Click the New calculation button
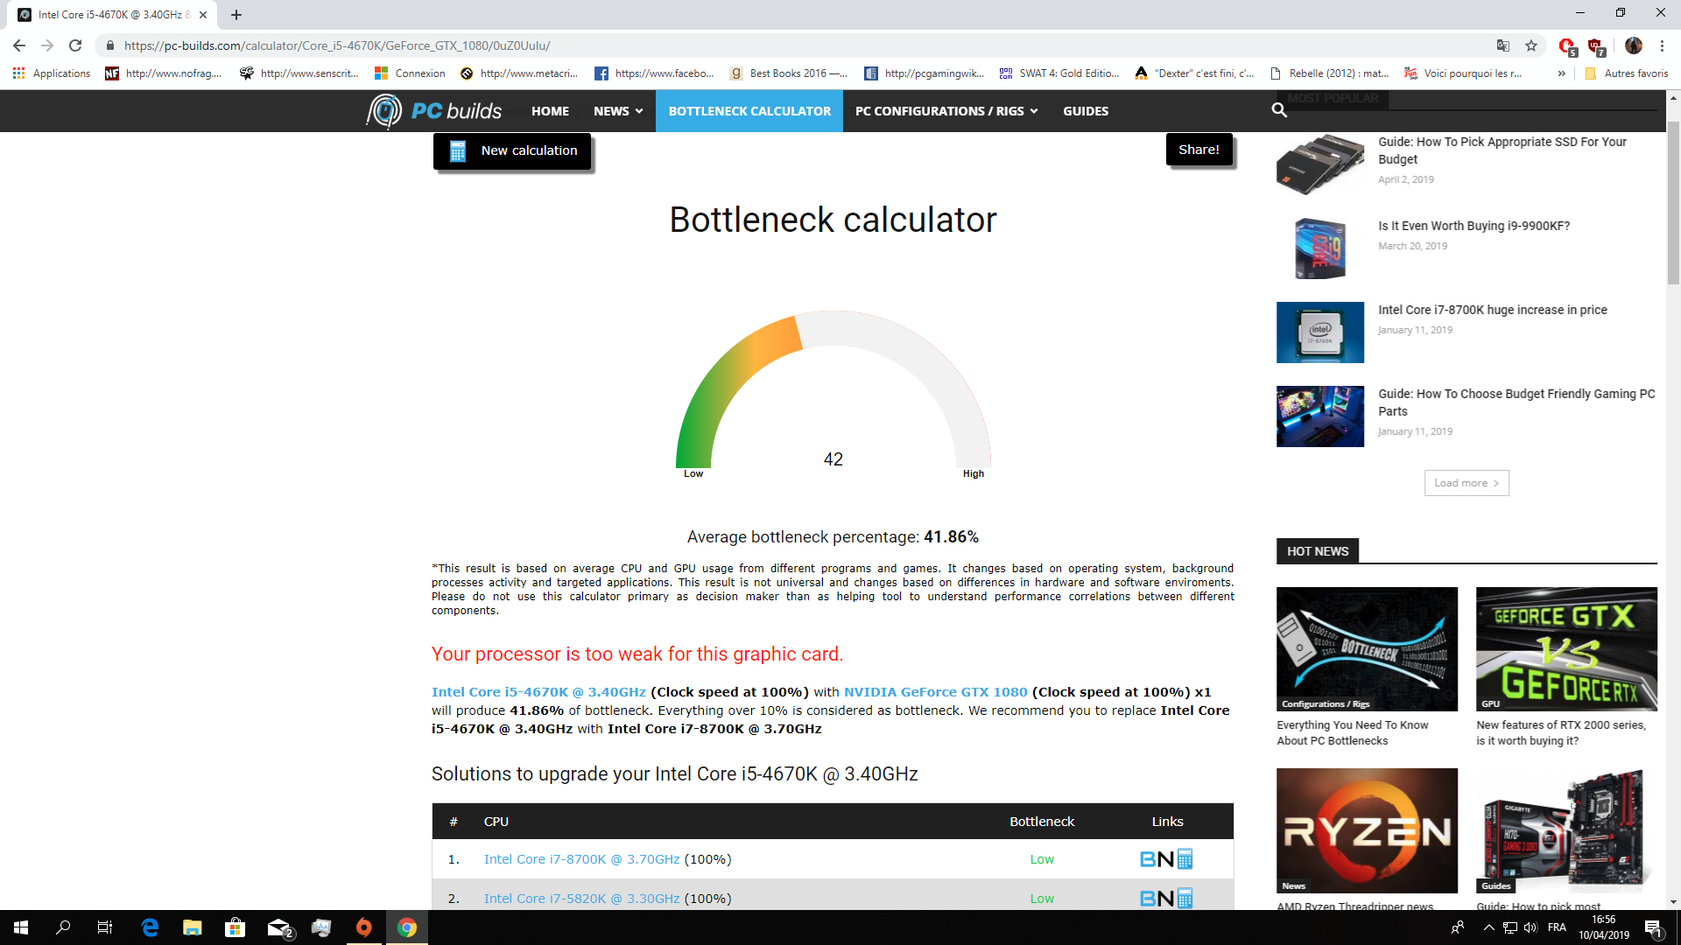The width and height of the screenshot is (1681, 945). tap(512, 150)
